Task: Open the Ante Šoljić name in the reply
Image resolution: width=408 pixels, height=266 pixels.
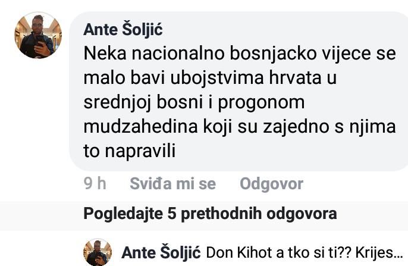Action: pos(161,252)
